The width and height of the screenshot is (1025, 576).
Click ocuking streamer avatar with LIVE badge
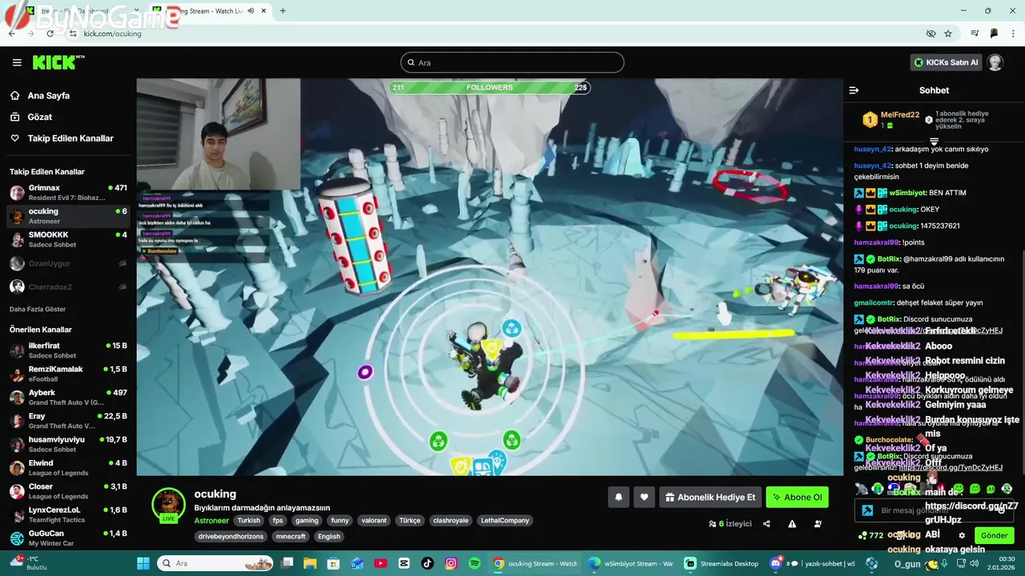pos(168,505)
